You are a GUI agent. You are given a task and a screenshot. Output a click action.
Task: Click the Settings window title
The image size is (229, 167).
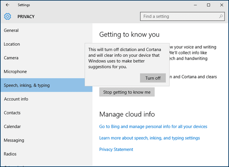pyautogui.click(x=24, y=5)
